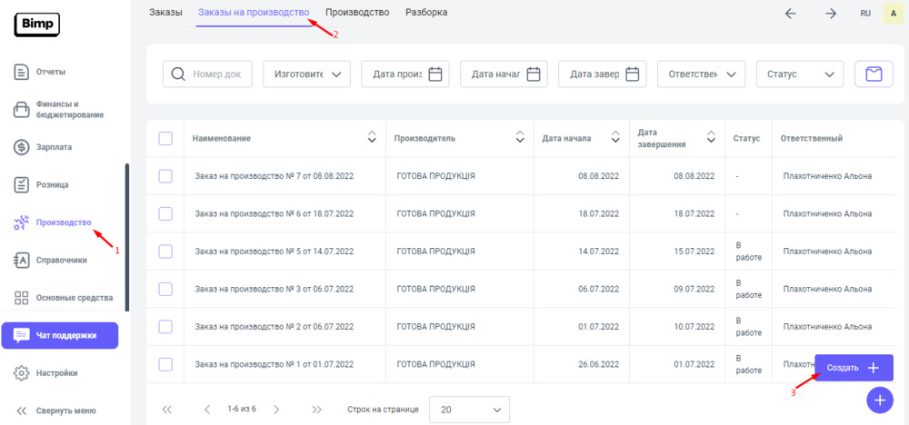Open the Статус filter dropdown

point(799,74)
